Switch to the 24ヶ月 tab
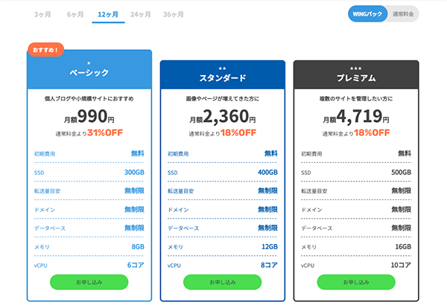Viewport: 447px width, 305px height. click(x=141, y=15)
